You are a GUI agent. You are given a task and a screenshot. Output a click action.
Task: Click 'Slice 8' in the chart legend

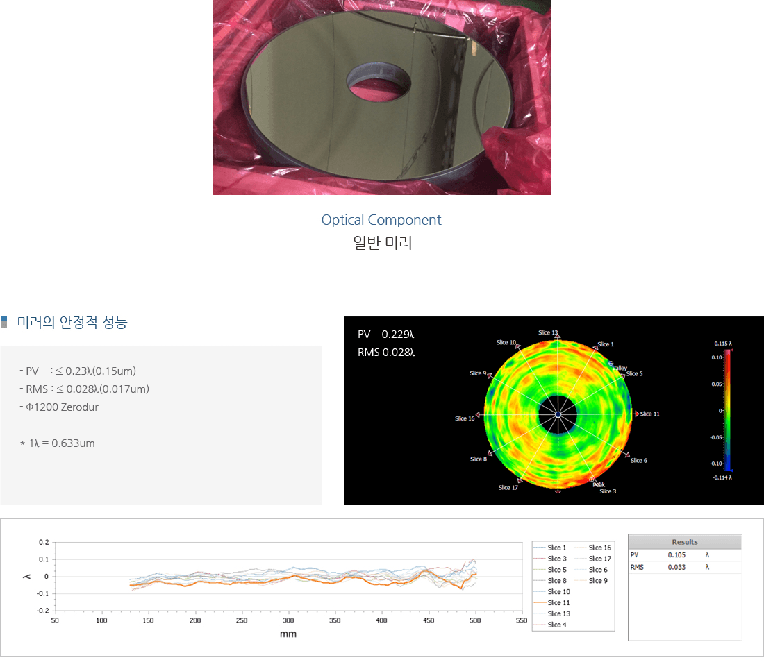tap(557, 581)
